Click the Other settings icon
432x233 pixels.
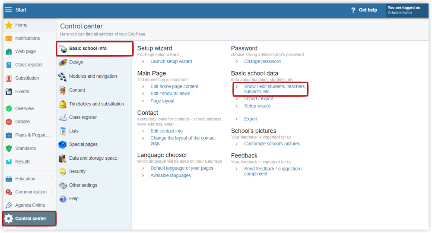point(63,186)
